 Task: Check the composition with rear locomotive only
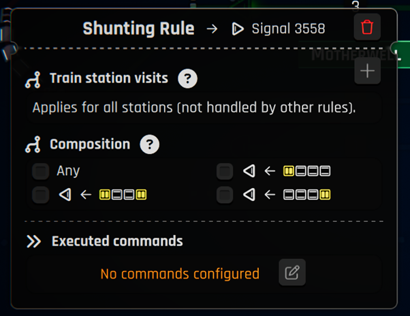(x=225, y=195)
